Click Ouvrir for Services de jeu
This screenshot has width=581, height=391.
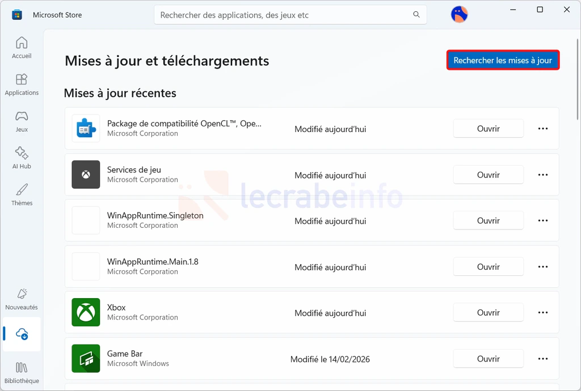[488, 175]
